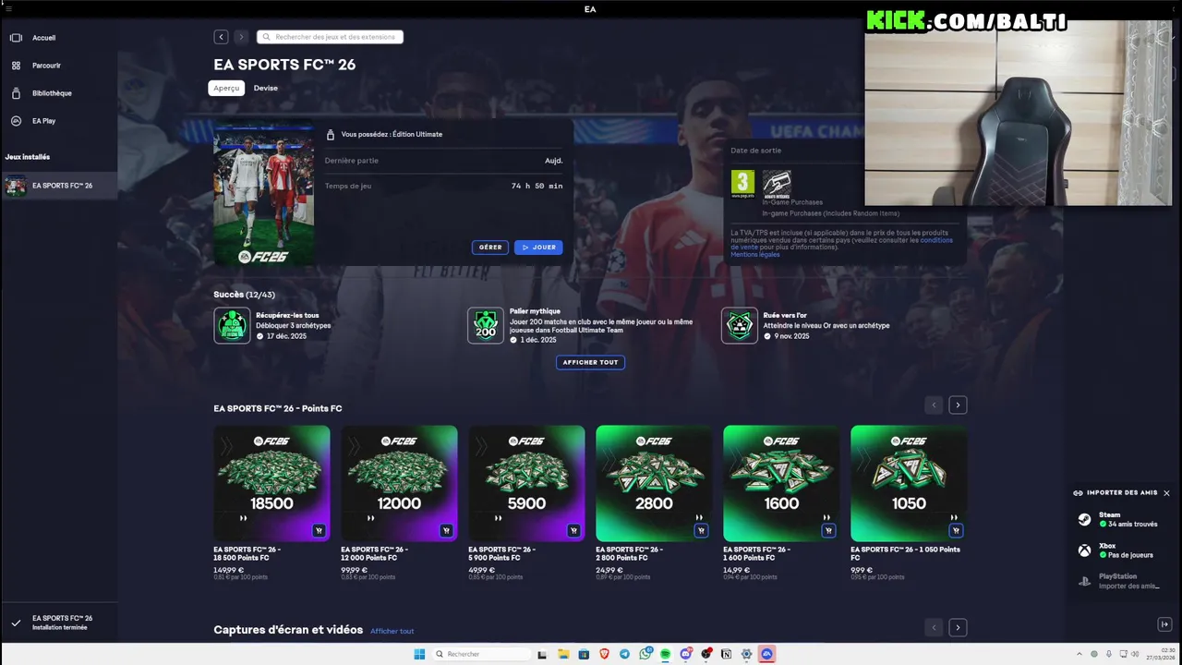Screen dimensions: 1182x665
Task: Click the screenshots carousel previous arrow
Action: click(934, 627)
